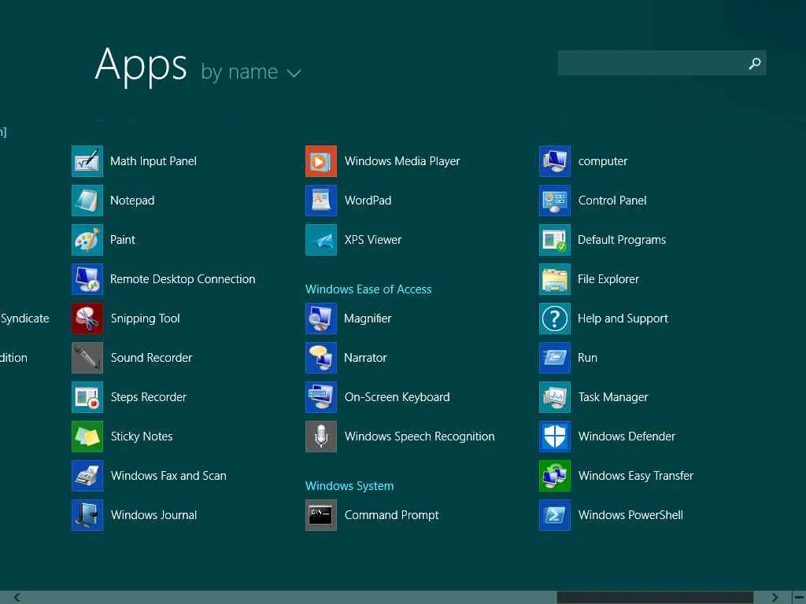Start Windows Speech Recognition microphone icon
The height and width of the screenshot is (604, 806).
[321, 436]
